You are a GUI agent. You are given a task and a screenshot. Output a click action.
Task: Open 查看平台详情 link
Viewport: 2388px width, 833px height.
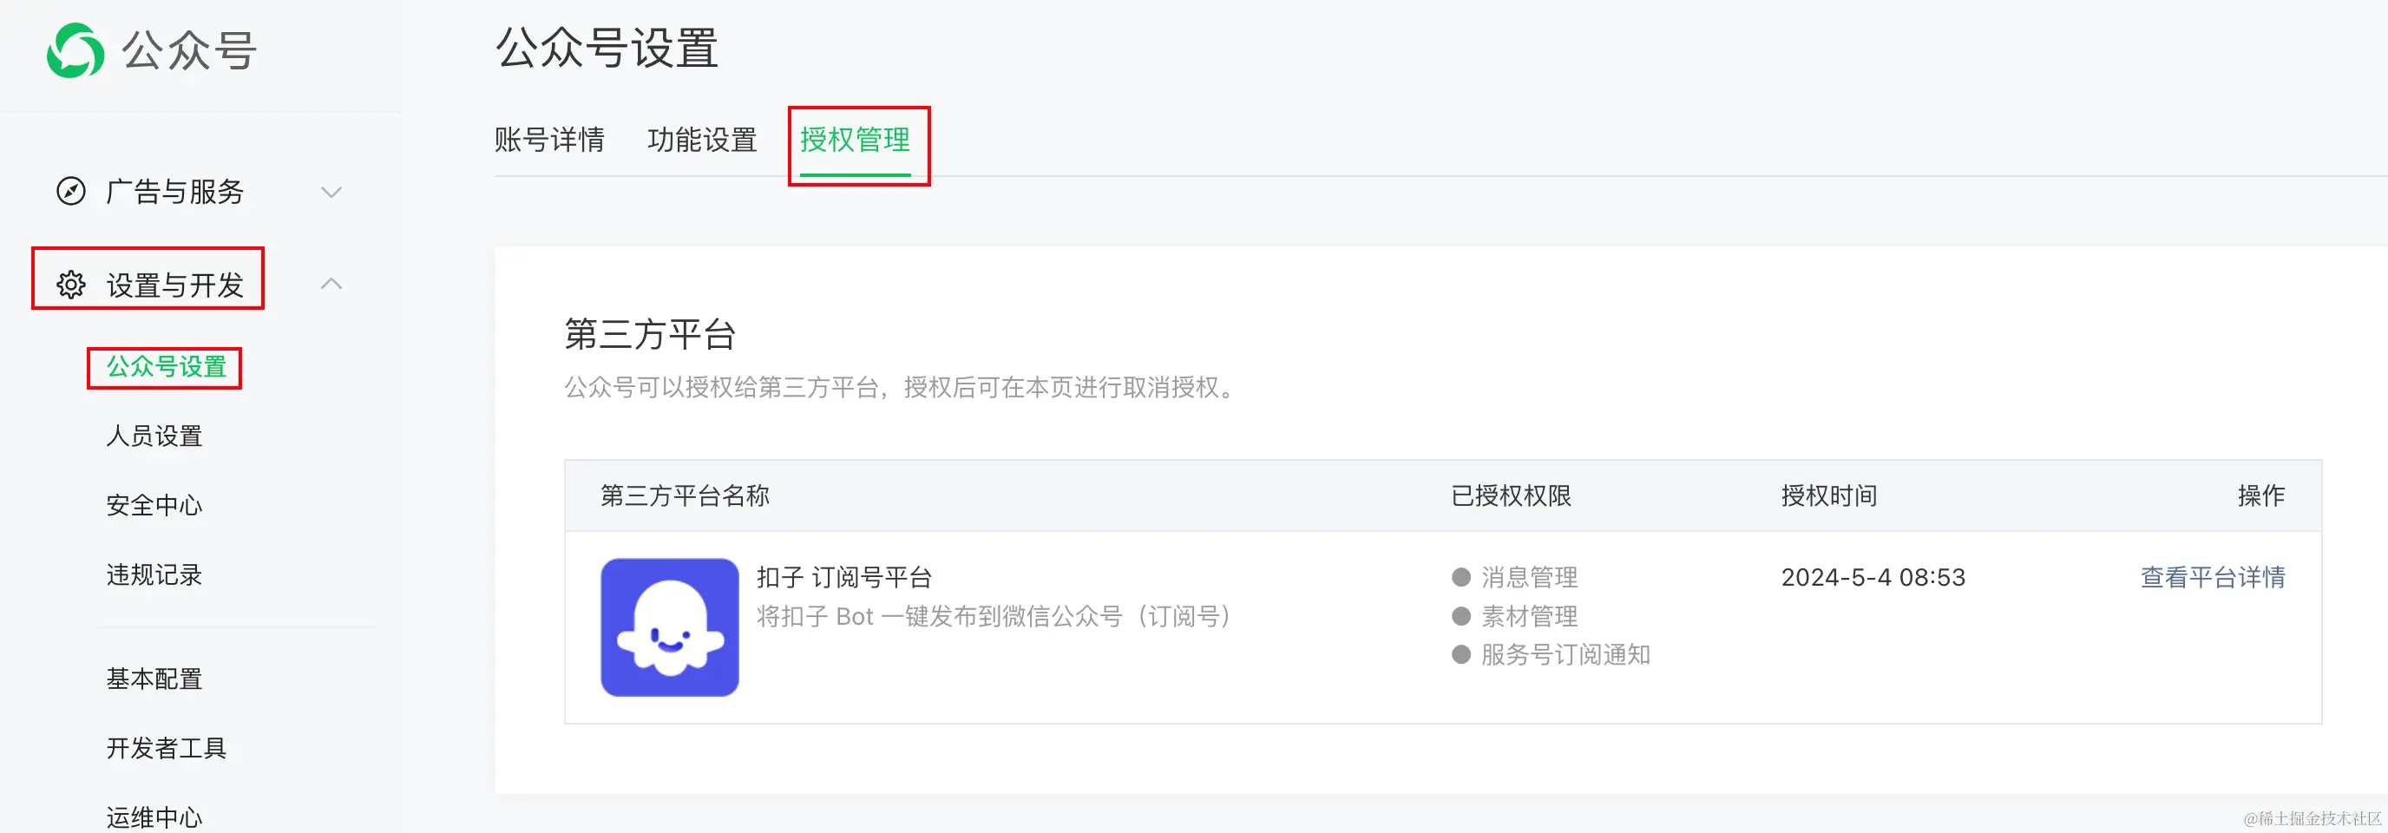tap(2212, 577)
